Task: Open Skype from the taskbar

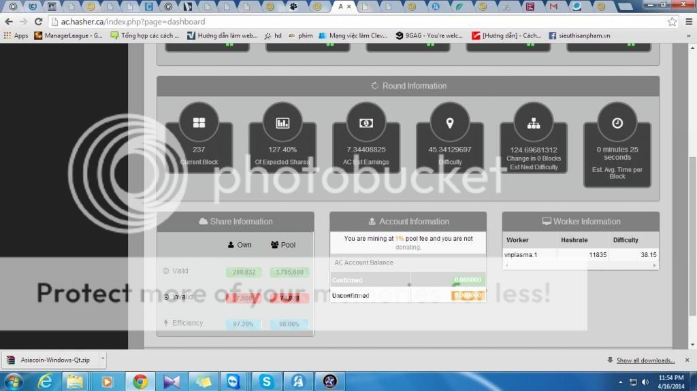Action: click(x=266, y=381)
